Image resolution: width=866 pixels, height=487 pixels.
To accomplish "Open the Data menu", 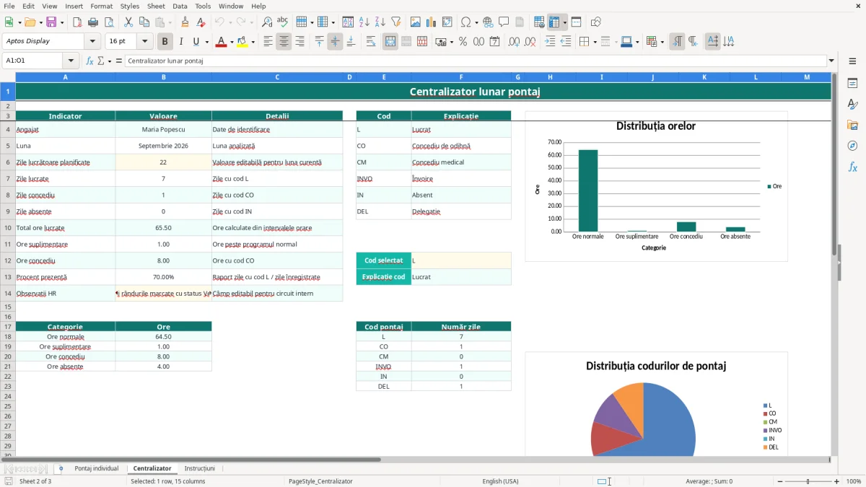I will click(180, 6).
